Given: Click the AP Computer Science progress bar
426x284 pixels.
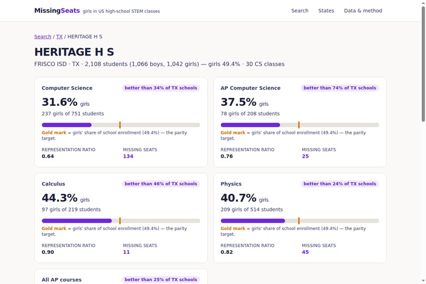Looking at the screenshot, I should [x=300, y=125].
